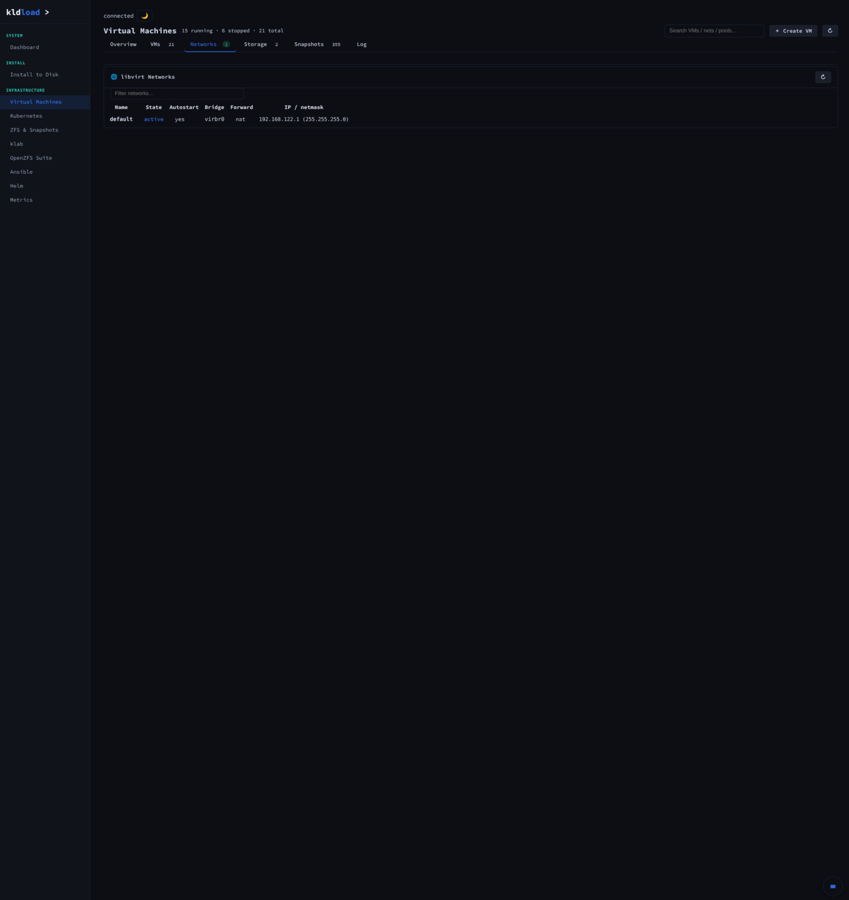Focus the Search VMs / nets / pools field
The height and width of the screenshot is (900, 849).
tap(714, 30)
